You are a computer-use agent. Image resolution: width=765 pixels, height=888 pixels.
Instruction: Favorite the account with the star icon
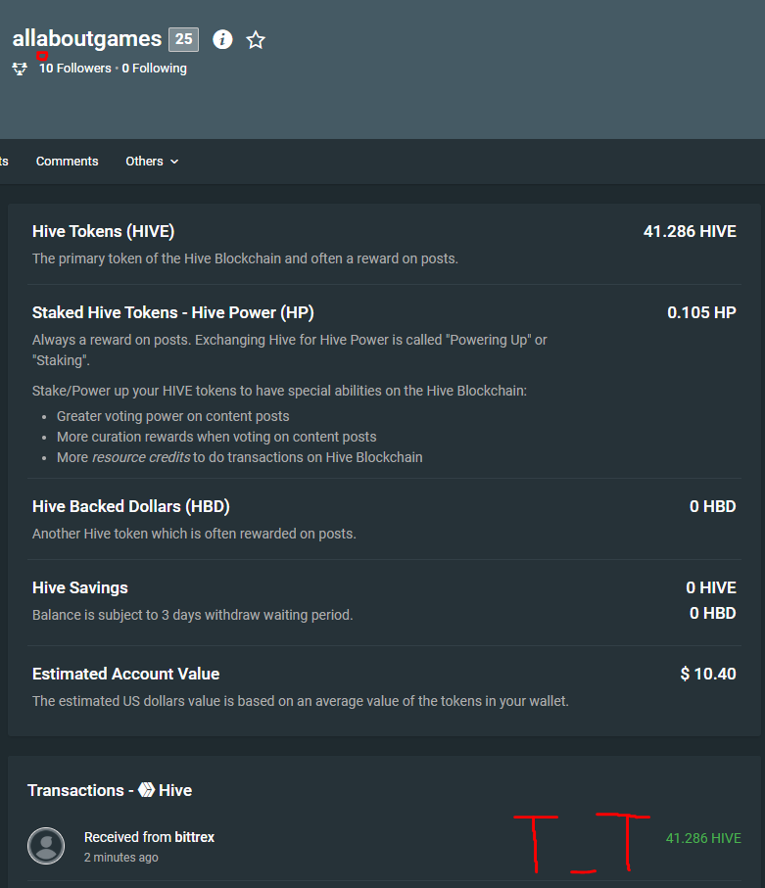coord(256,40)
